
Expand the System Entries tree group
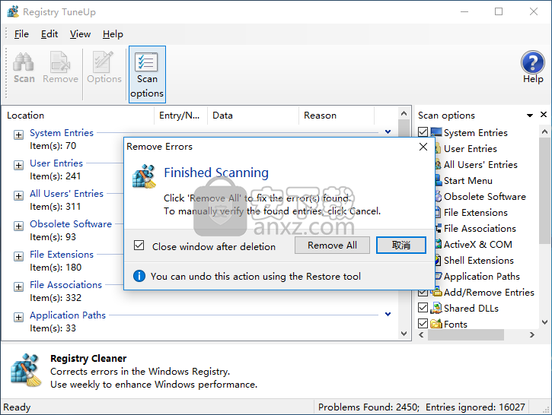coord(18,135)
